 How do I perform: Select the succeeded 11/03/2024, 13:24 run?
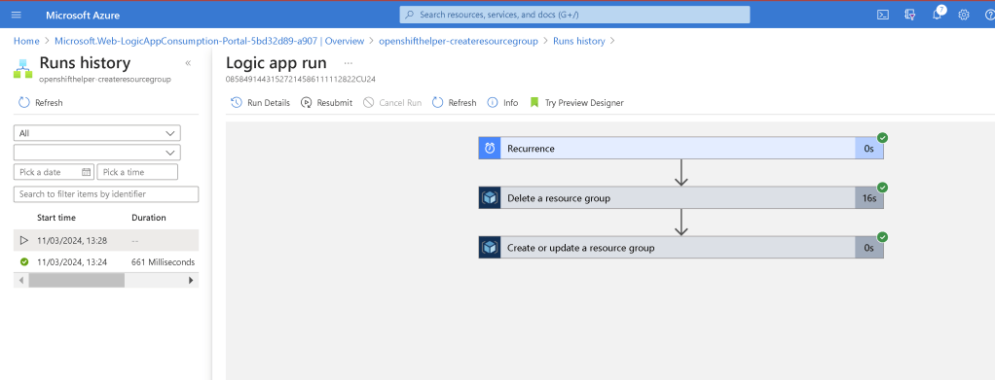[x=106, y=261]
